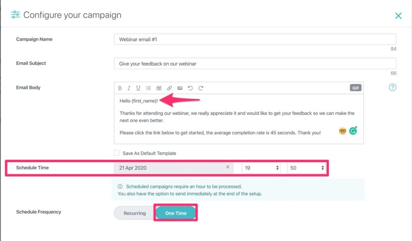The height and width of the screenshot is (241, 412).
Task: Redo last edit in email editor
Action: [201, 88]
